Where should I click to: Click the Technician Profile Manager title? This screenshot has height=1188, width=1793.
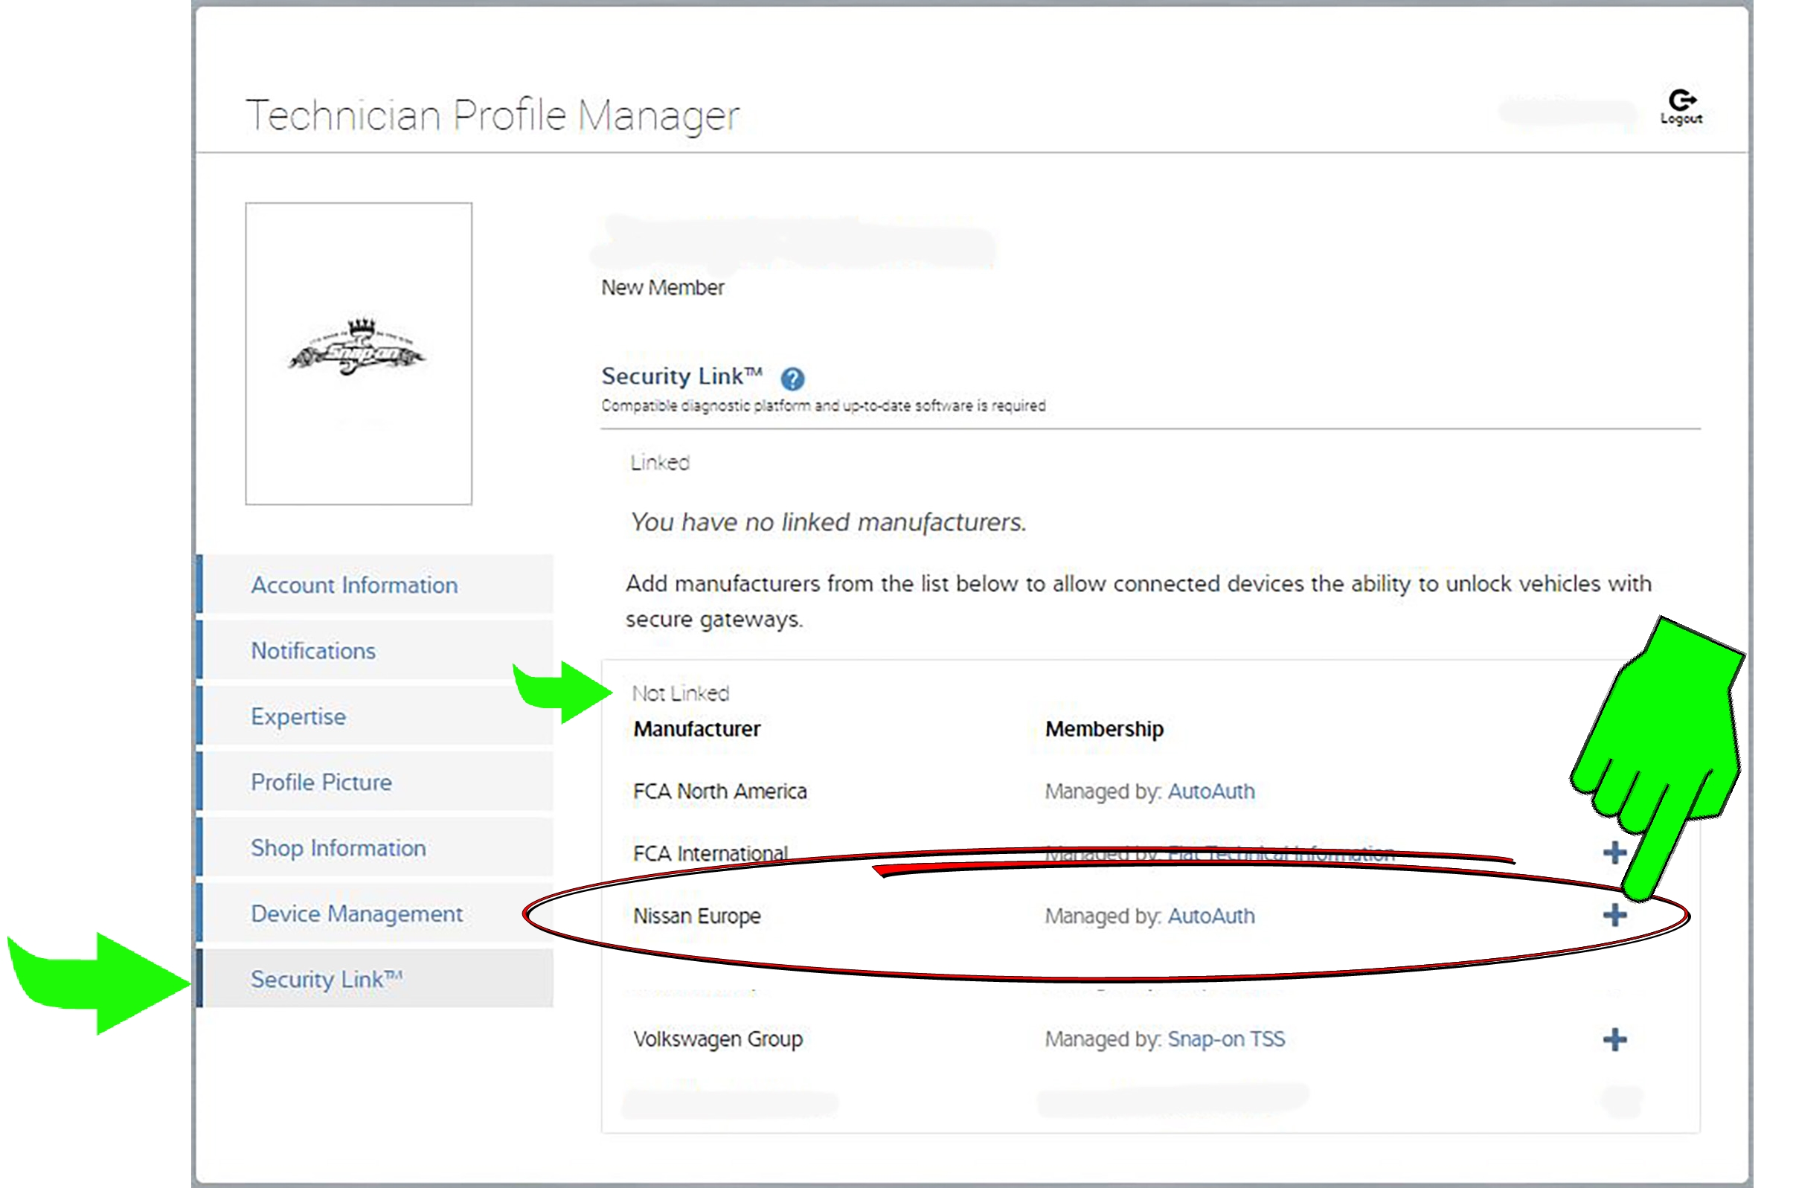(x=493, y=115)
